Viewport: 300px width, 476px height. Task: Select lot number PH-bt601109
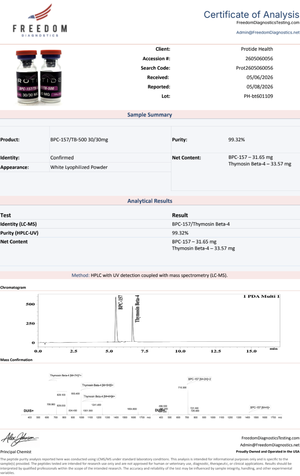258,96
